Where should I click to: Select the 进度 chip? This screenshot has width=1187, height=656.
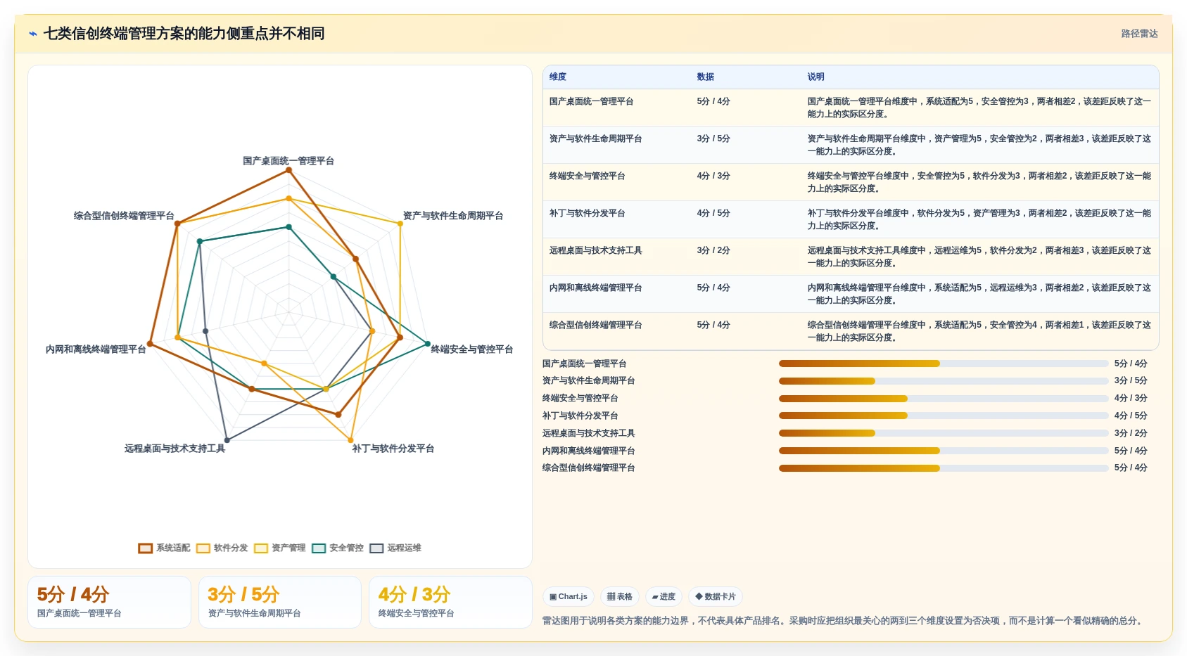(x=664, y=596)
